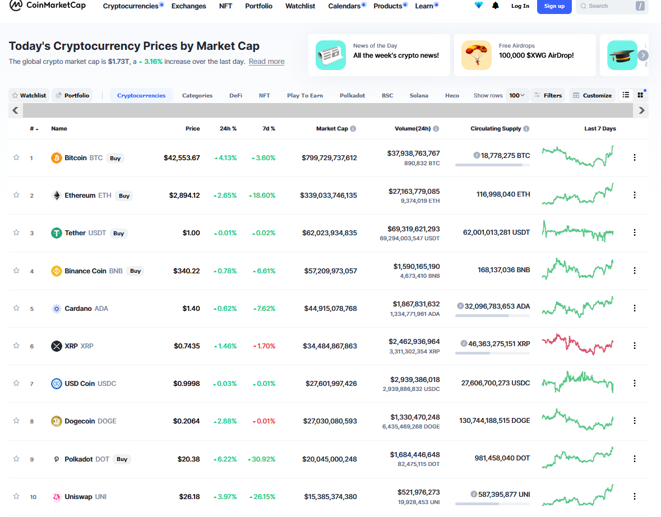Image resolution: width=661 pixels, height=517 pixels.
Task: Click the Polkadot logo
Action: pyautogui.click(x=56, y=459)
